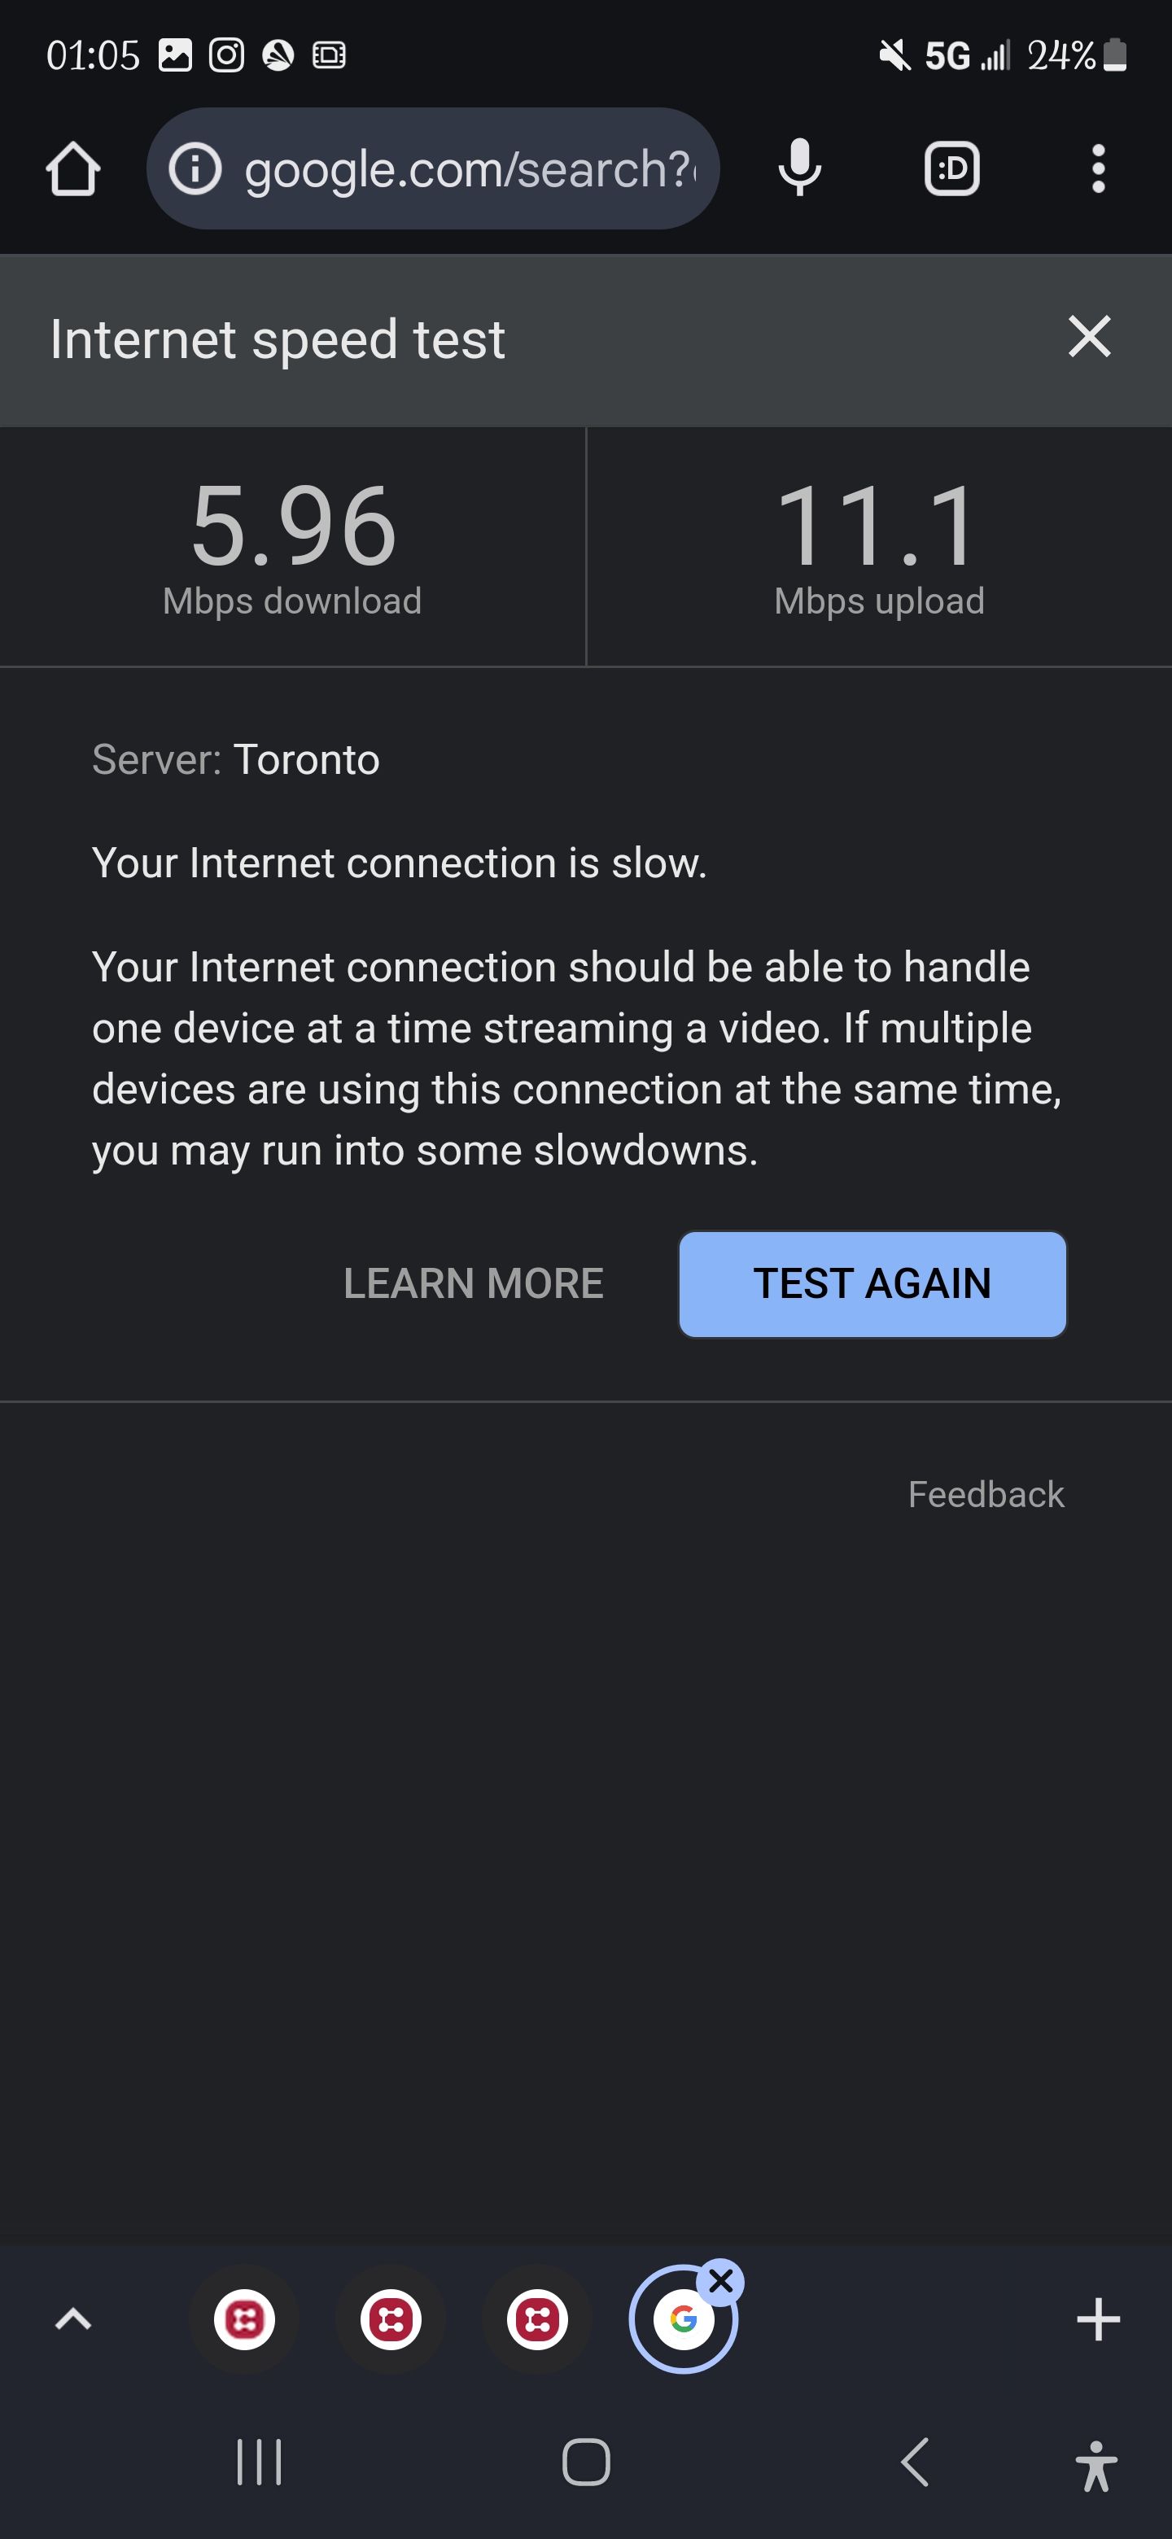This screenshot has height=2539, width=1172.
Task: Open site info icon in address bar
Action: tap(195, 169)
